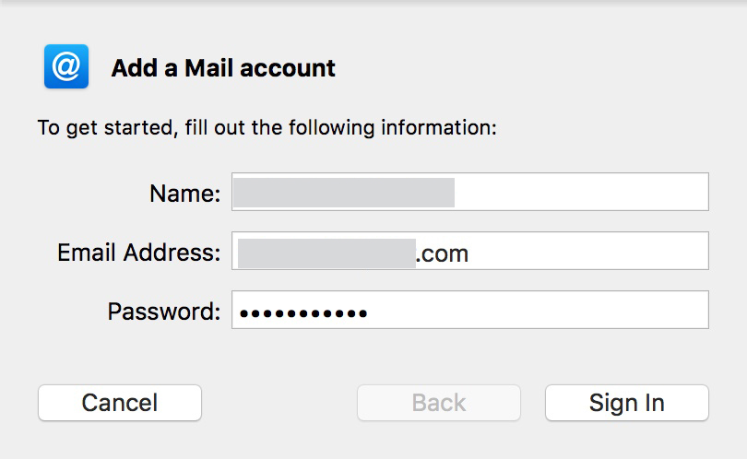Click the blank right end of Name field
Viewport: 747px width, 459px height.
coord(646,193)
